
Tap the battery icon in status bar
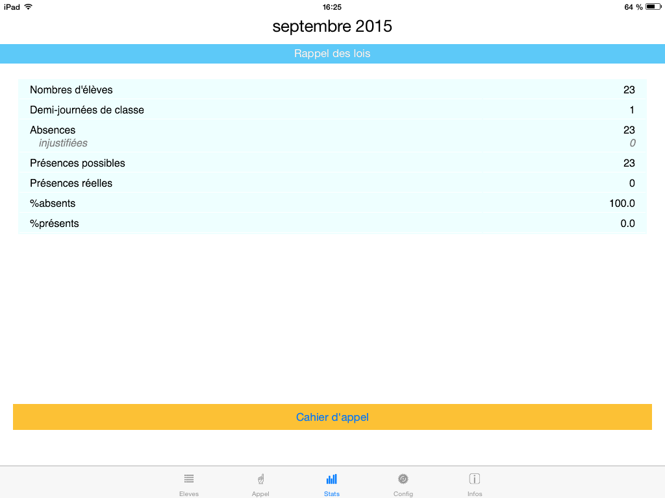pyautogui.click(x=653, y=6)
